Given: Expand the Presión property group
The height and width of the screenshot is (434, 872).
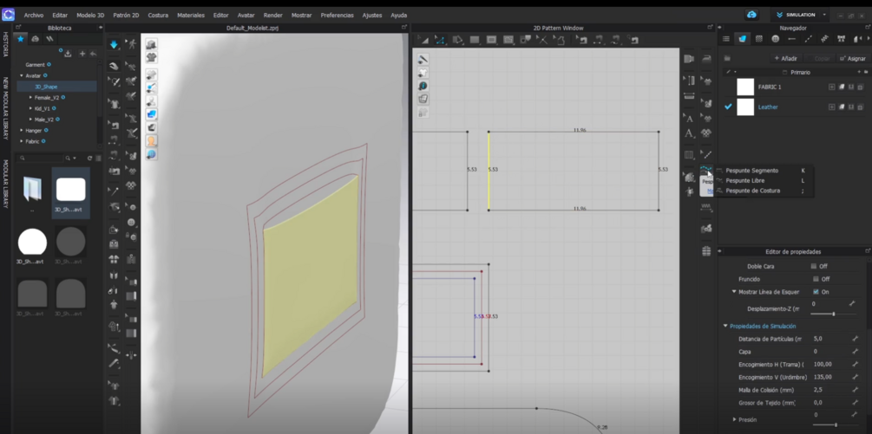Looking at the screenshot, I should tap(735, 419).
